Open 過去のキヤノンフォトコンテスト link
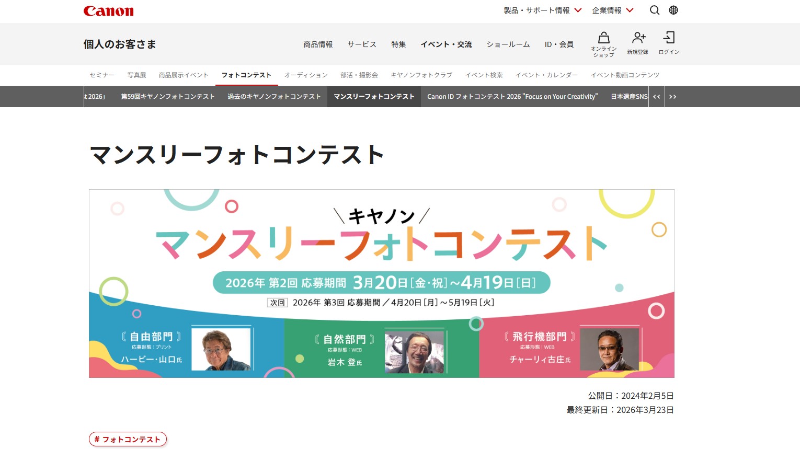This screenshot has height=449, width=800. click(274, 97)
